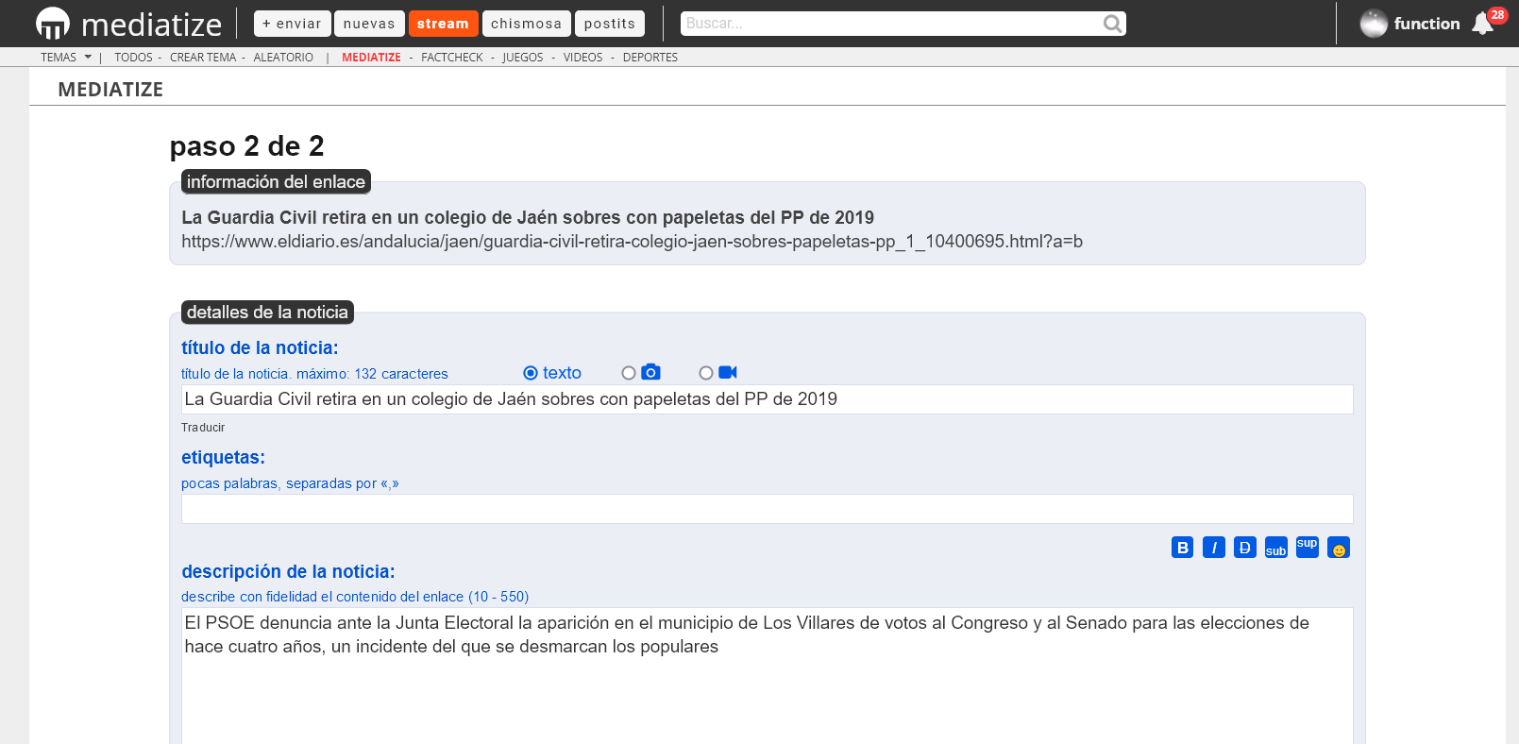Open the VIDEOS topic

pyautogui.click(x=582, y=58)
